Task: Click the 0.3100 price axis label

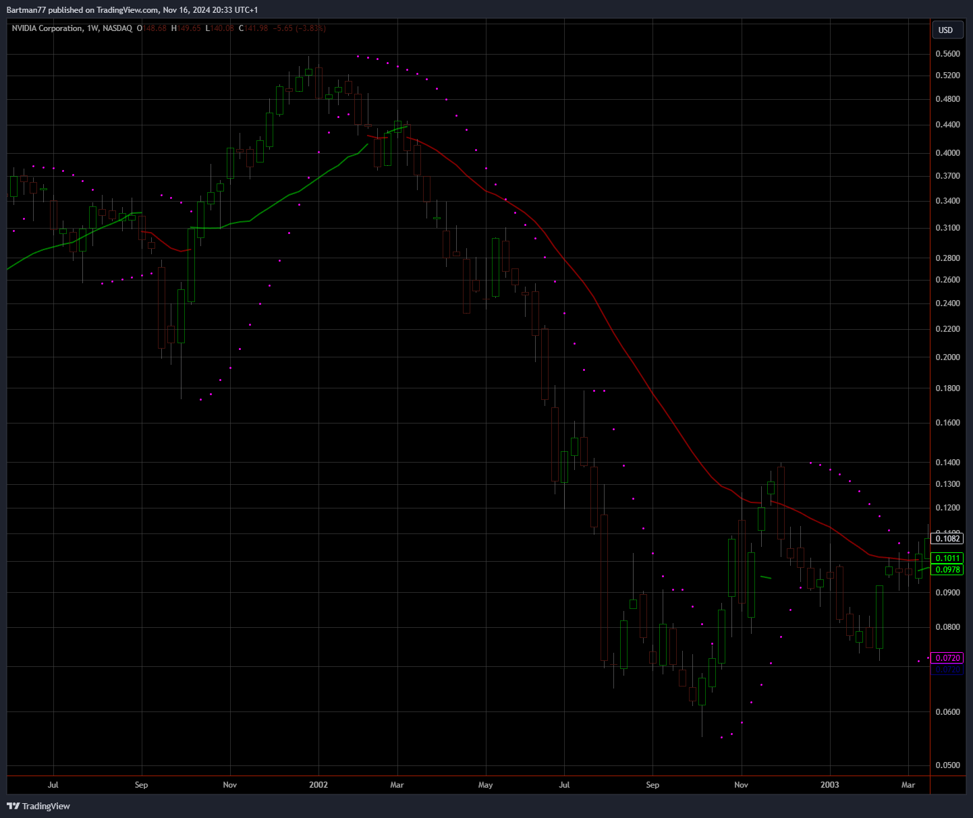Action: pyautogui.click(x=948, y=228)
